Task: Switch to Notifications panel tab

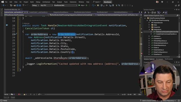Action: tap(169, 59)
